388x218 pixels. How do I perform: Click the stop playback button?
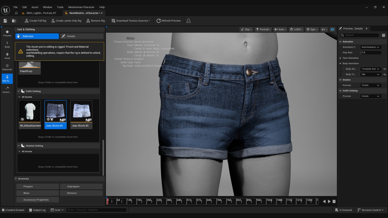[x=334, y=201]
